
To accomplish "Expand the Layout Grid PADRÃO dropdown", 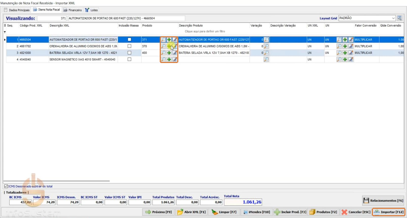I will click(x=393, y=18).
